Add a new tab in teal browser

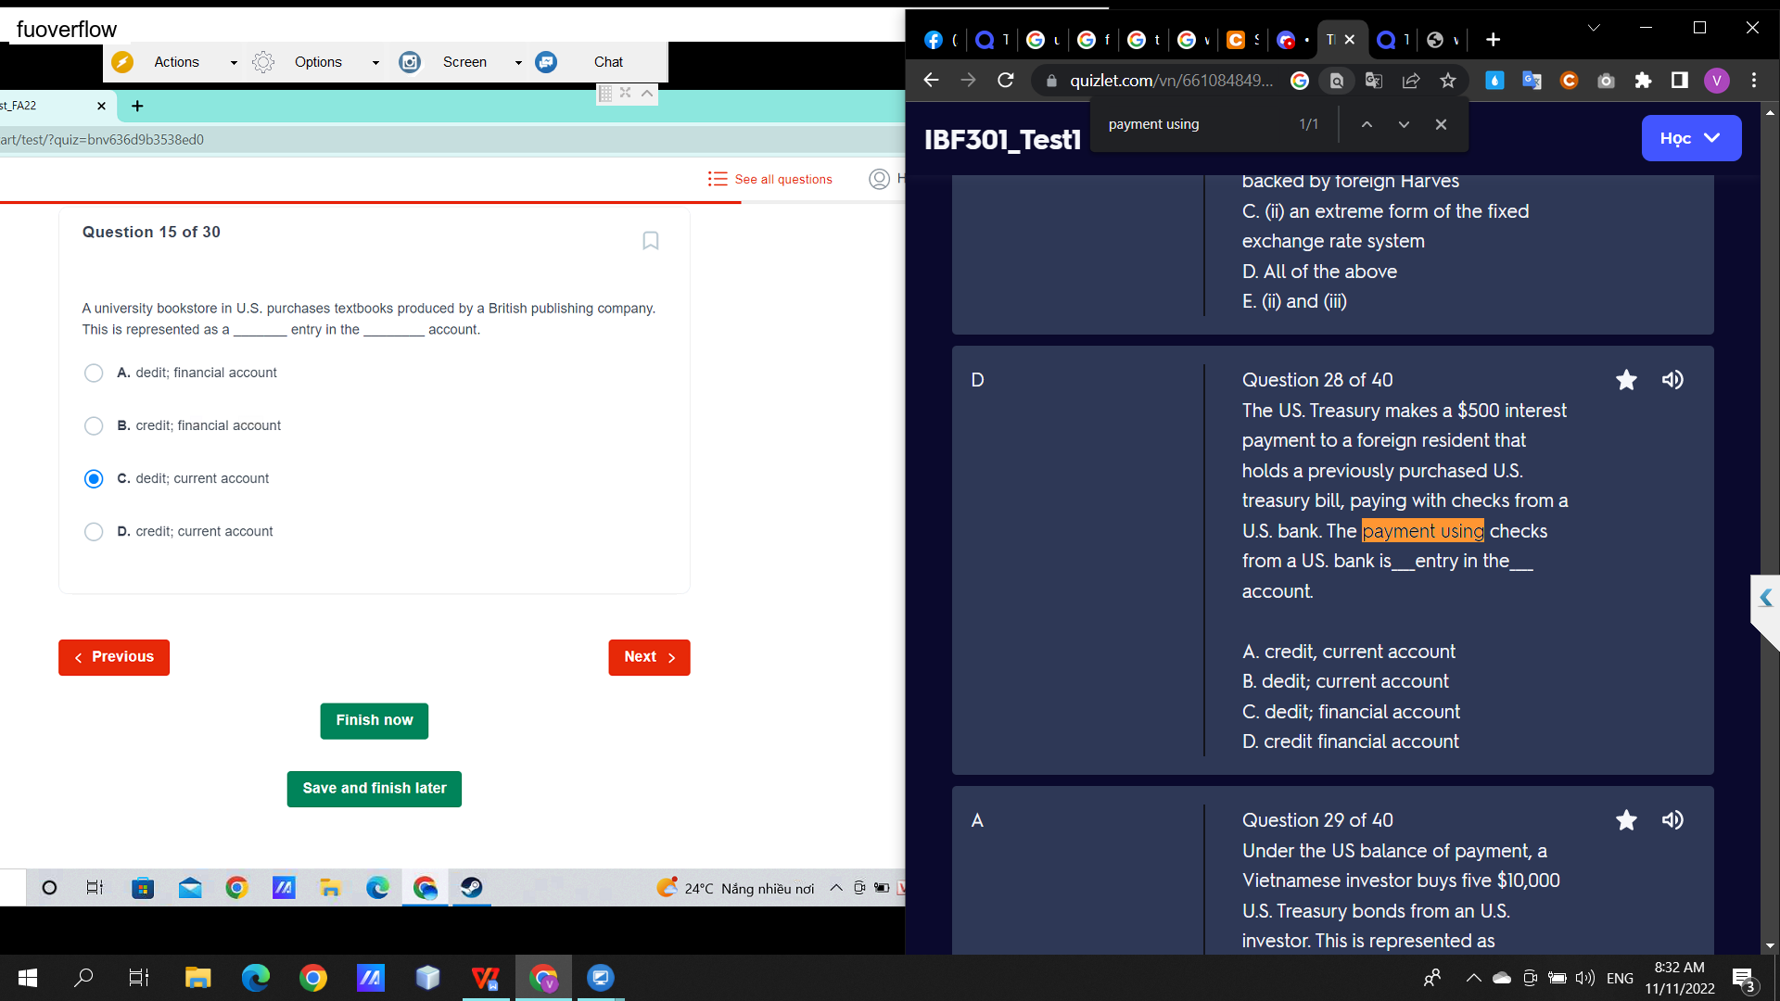[137, 106]
